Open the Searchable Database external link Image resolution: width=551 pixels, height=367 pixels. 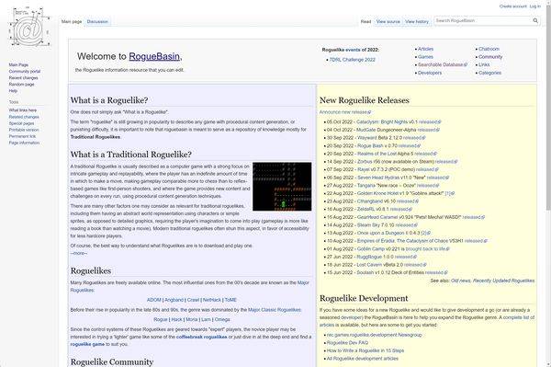pyautogui.click(x=442, y=64)
